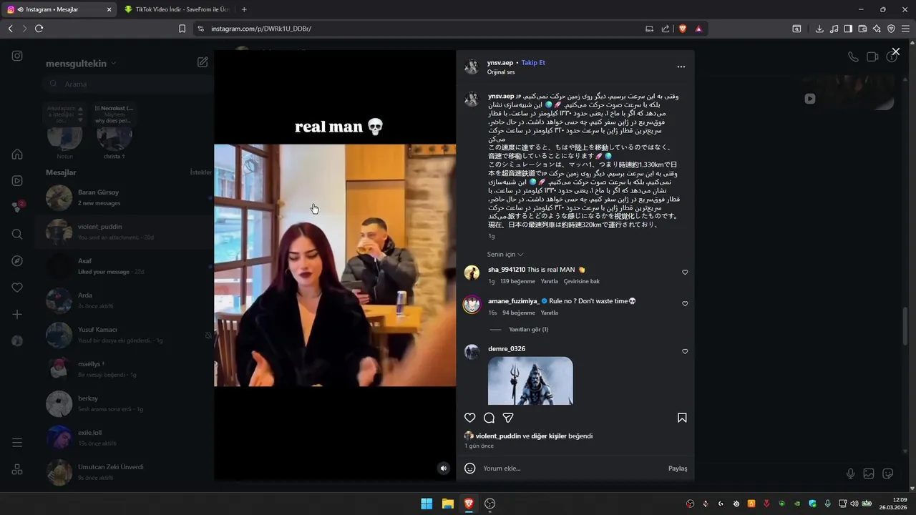Start a video call from the chat header

click(872, 57)
